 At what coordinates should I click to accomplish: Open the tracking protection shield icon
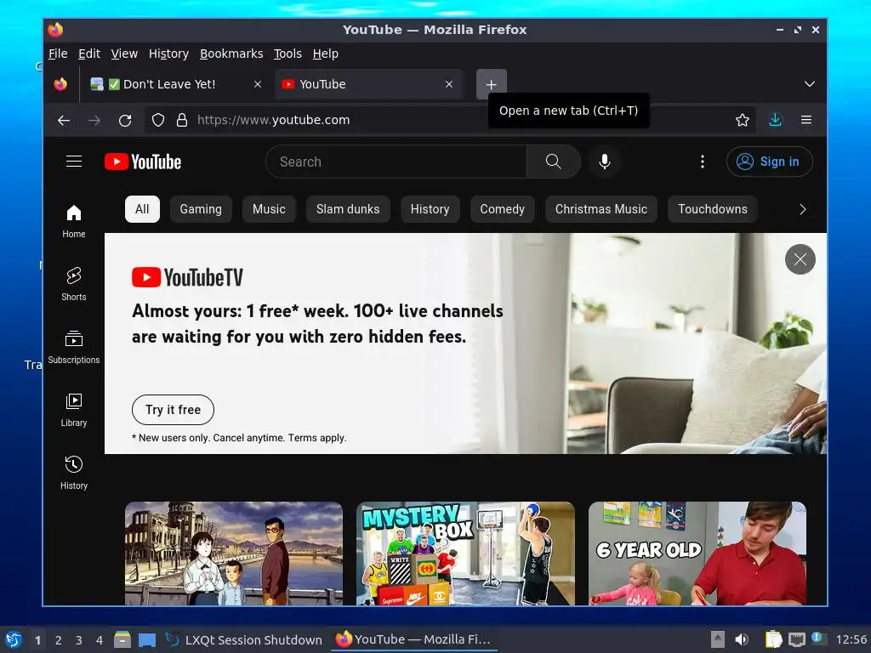158,120
